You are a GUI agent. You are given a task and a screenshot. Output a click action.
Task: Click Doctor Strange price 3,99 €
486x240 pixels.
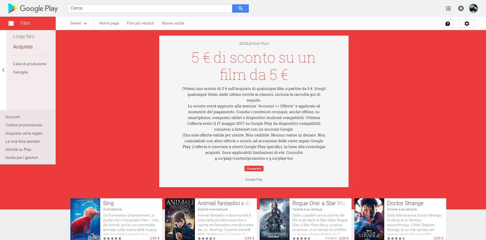(x=439, y=238)
